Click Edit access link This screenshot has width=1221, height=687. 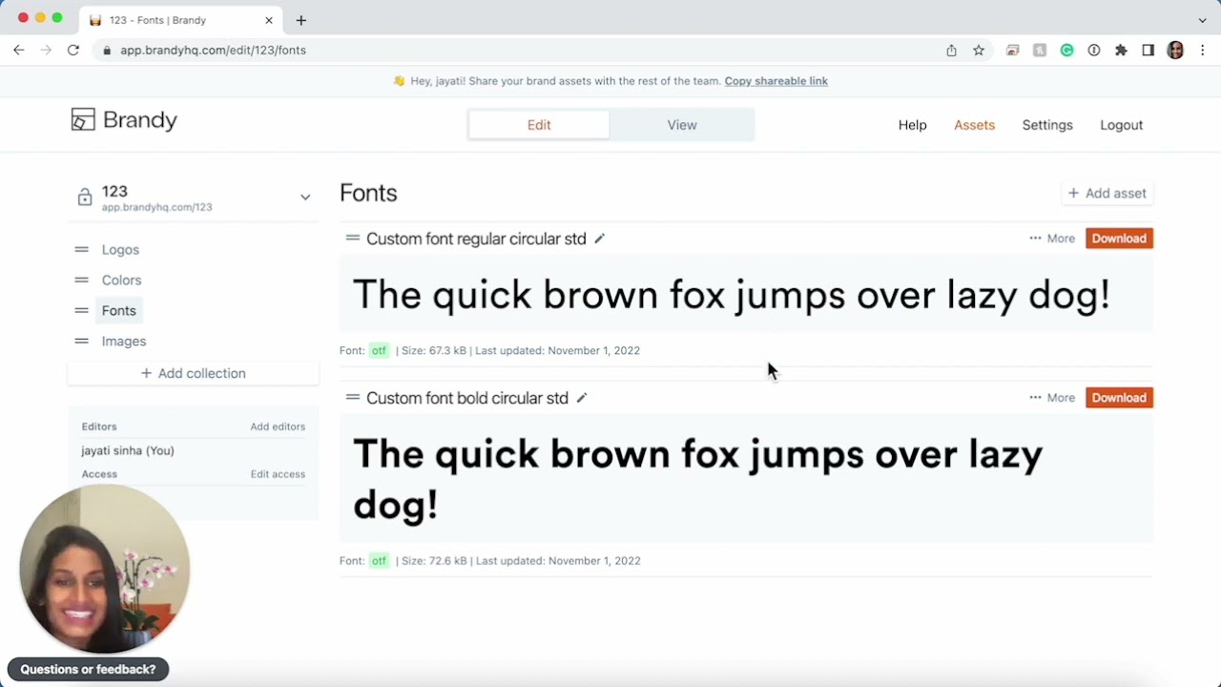tap(278, 474)
